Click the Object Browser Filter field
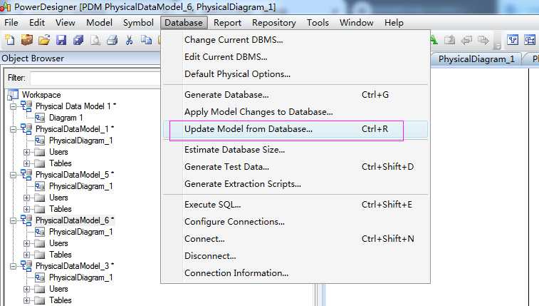This screenshot has height=306, width=539. (x=95, y=78)
